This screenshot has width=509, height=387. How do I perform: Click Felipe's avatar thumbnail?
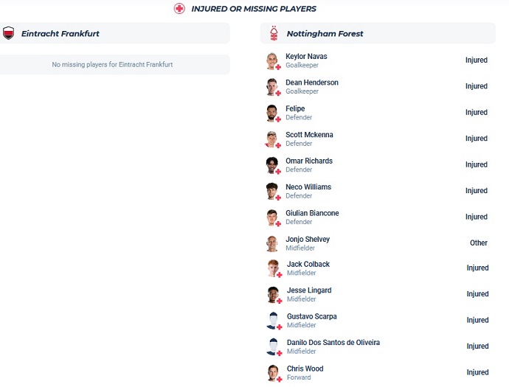tap(271, 113)
